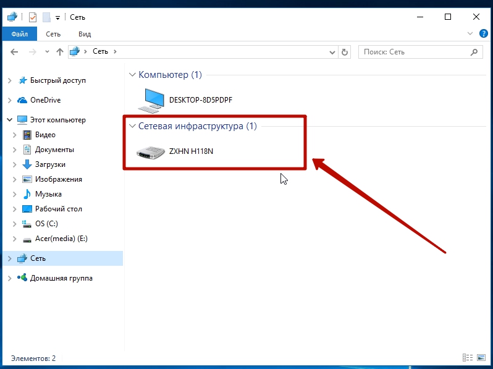Expand the Сеть tree node

tap(10, 258)
